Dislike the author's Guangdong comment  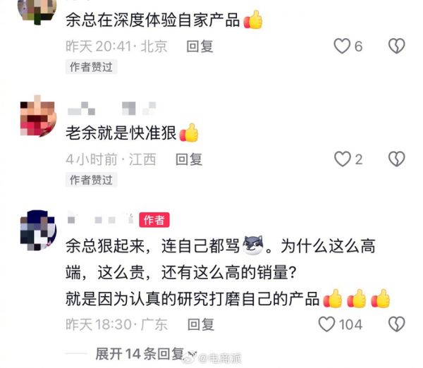coord(396,324)
